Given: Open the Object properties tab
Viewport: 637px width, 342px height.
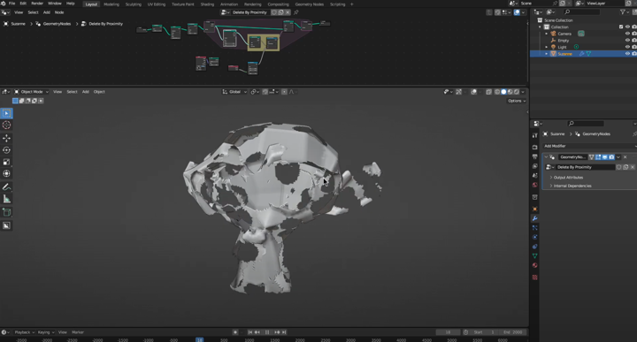Looking at the screenshot, I should (535, 209).
